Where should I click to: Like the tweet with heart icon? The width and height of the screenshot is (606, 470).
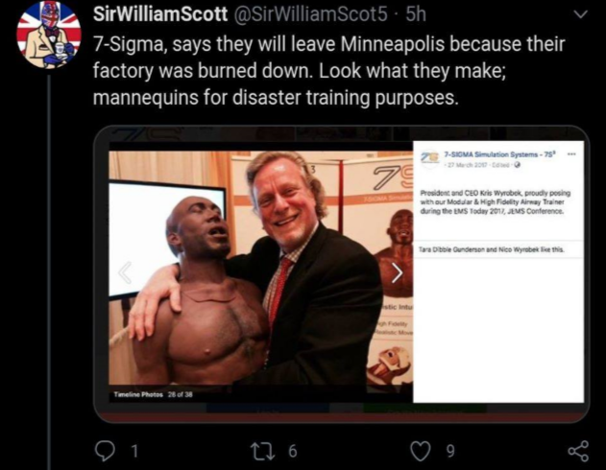421,452
